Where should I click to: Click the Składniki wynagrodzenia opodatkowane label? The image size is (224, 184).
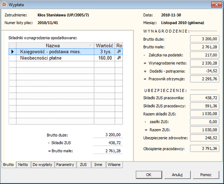[43, 38]
